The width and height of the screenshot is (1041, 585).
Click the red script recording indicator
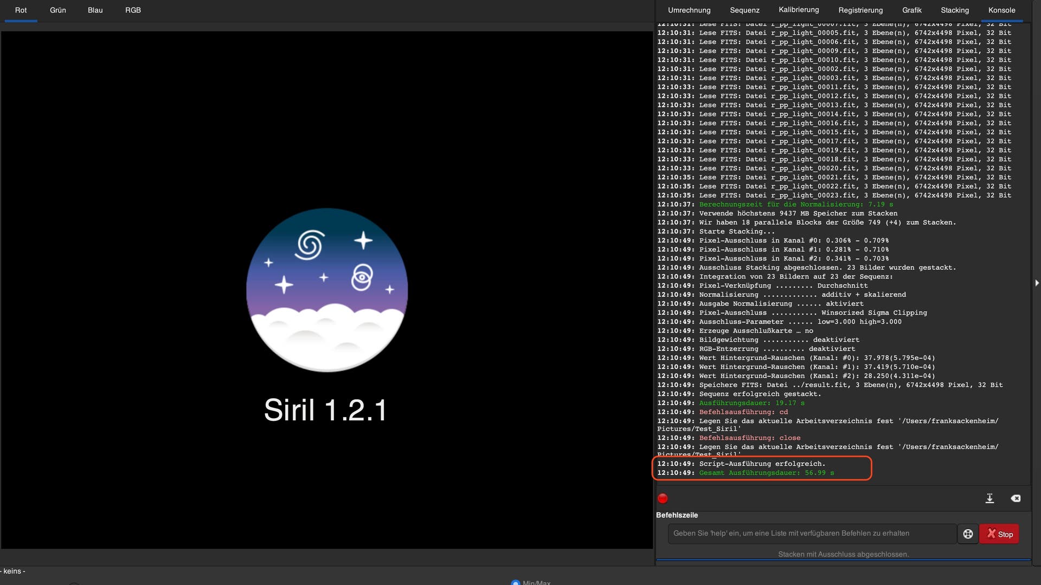pyautogui.click(x=663, y=498)
